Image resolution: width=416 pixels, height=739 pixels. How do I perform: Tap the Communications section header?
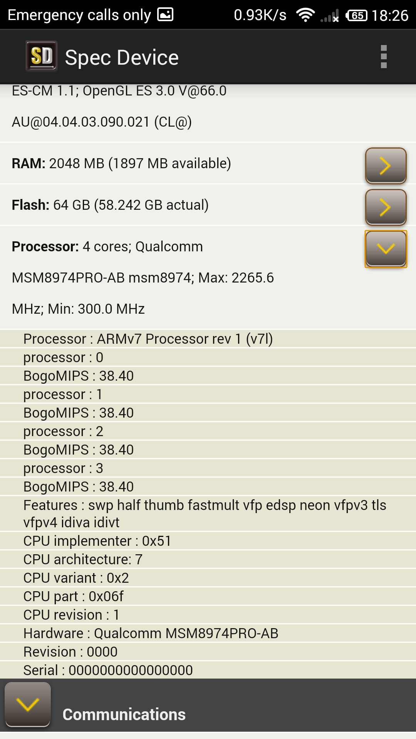[x=124, y=714]
